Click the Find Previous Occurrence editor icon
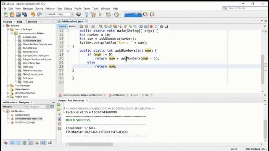 click(x=105, y=26)
